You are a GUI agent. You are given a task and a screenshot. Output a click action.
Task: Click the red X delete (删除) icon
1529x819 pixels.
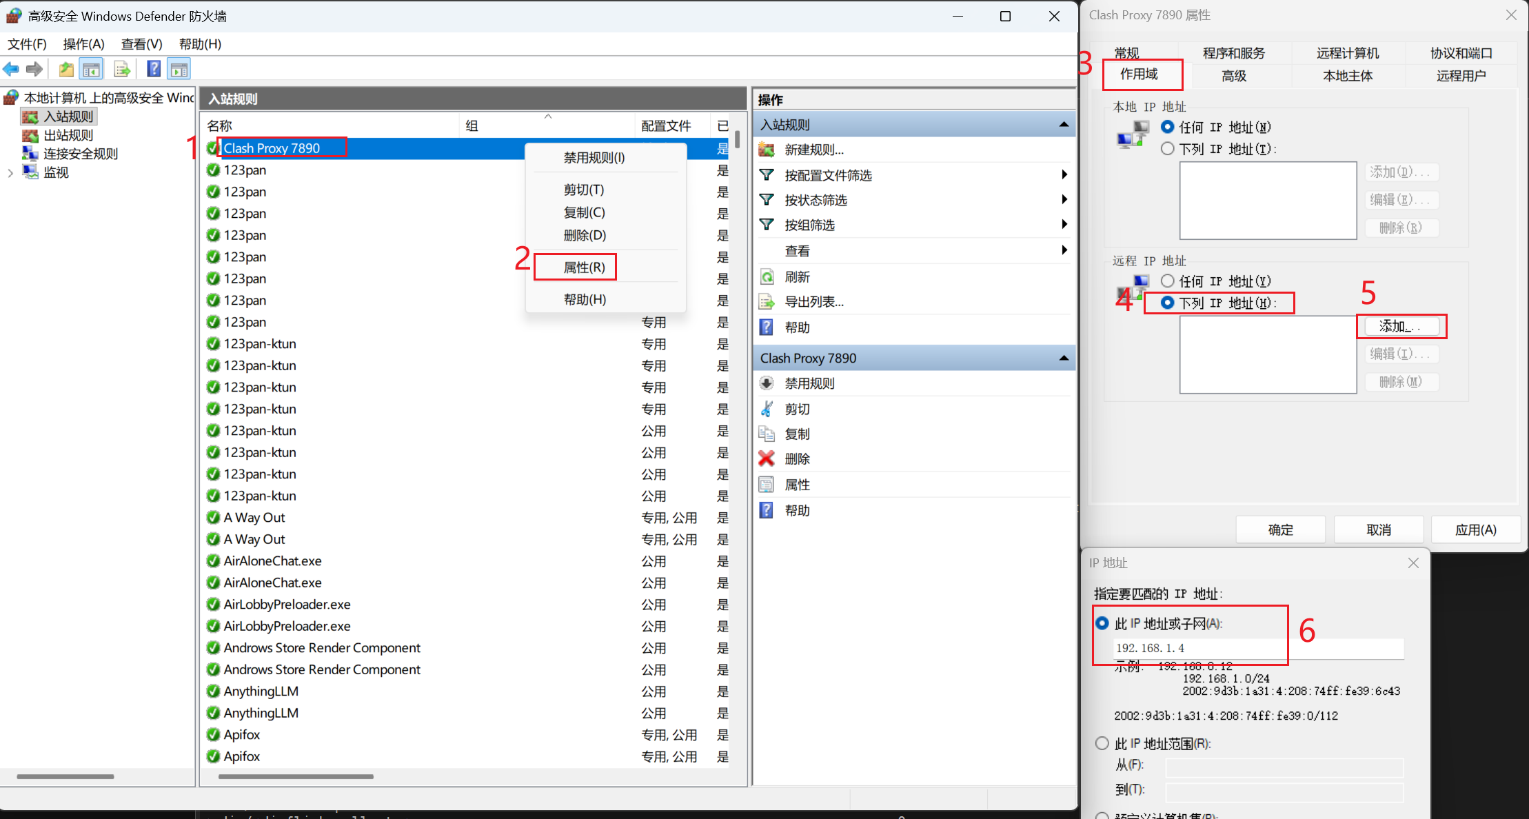point(767,458)
